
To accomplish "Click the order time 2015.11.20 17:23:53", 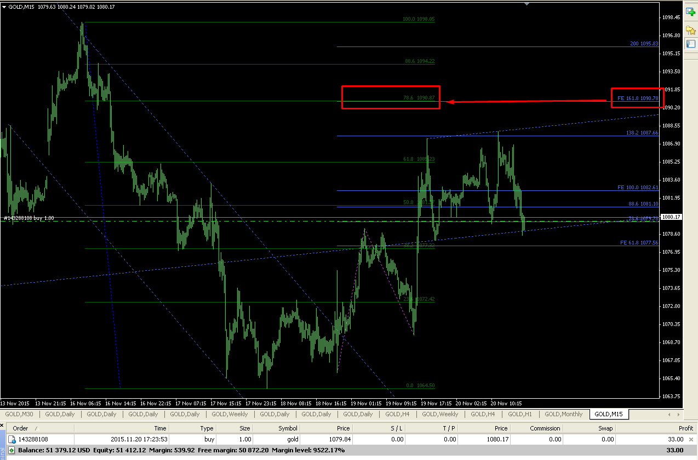I will (x=140, y=439).
